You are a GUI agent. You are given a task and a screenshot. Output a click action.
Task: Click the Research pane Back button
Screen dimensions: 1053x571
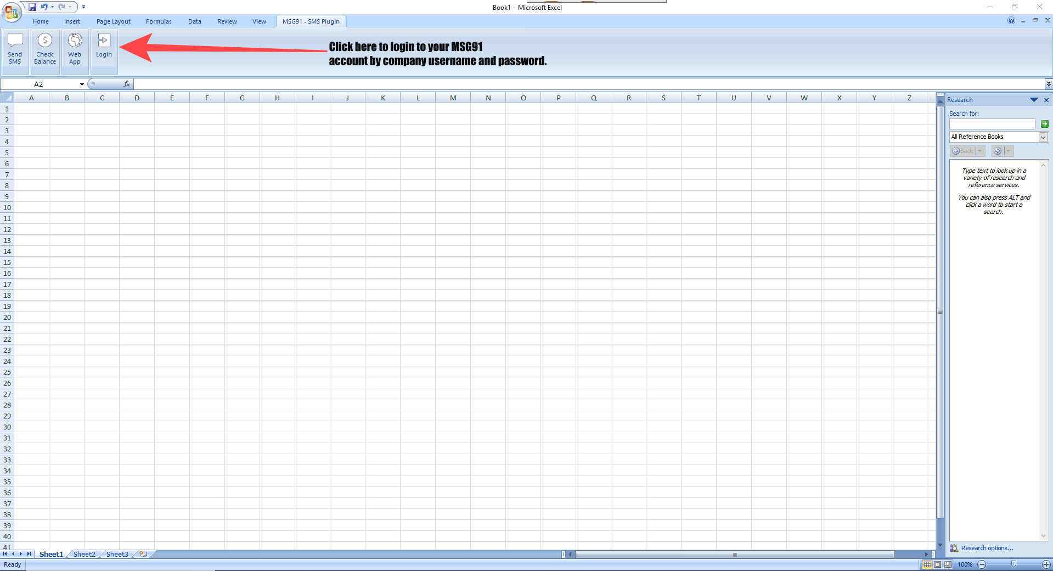tap(963, 151)
